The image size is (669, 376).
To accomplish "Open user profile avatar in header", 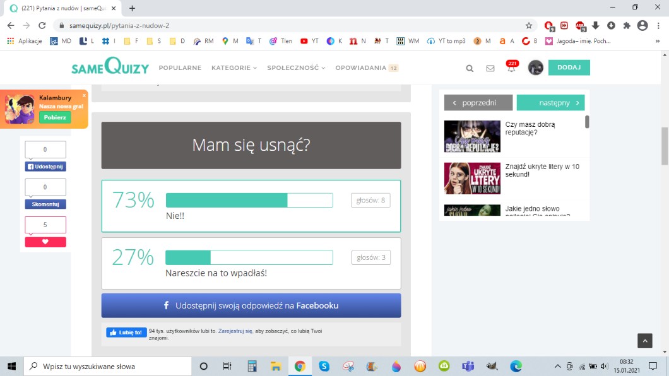I will point(535,68).
